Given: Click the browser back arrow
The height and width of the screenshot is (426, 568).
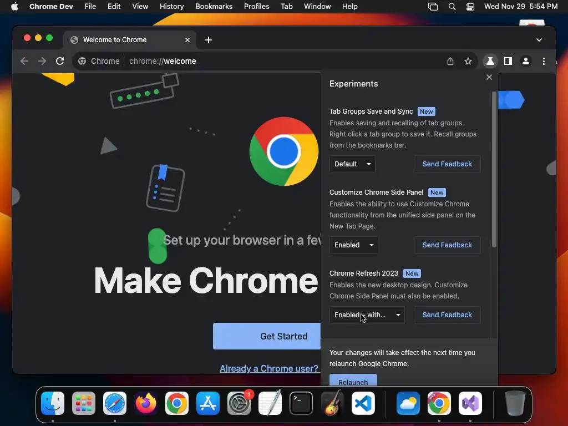Looking at the screenshot, I should 24,61.
